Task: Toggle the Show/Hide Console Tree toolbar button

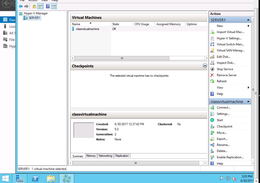Action: pos(40,6)
